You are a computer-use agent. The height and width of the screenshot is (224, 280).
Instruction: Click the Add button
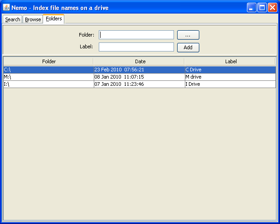point(188,47)
